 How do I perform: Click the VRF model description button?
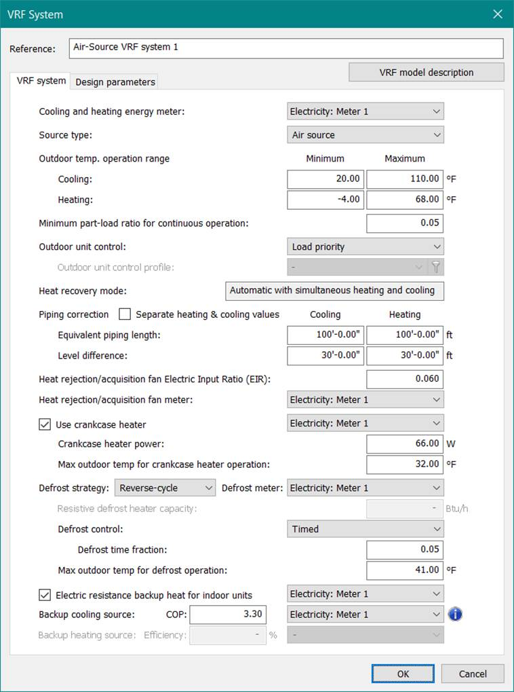[x=427, y=73]
